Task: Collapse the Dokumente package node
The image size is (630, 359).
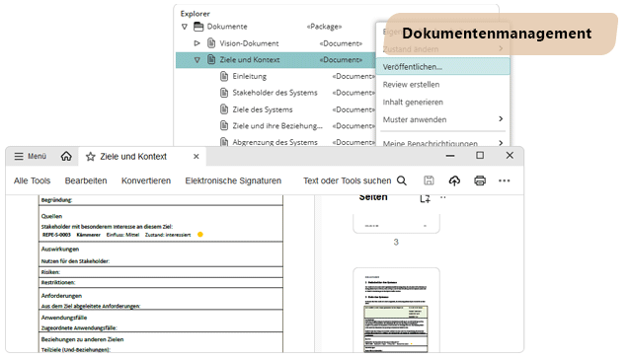Action: pos(185,27)
